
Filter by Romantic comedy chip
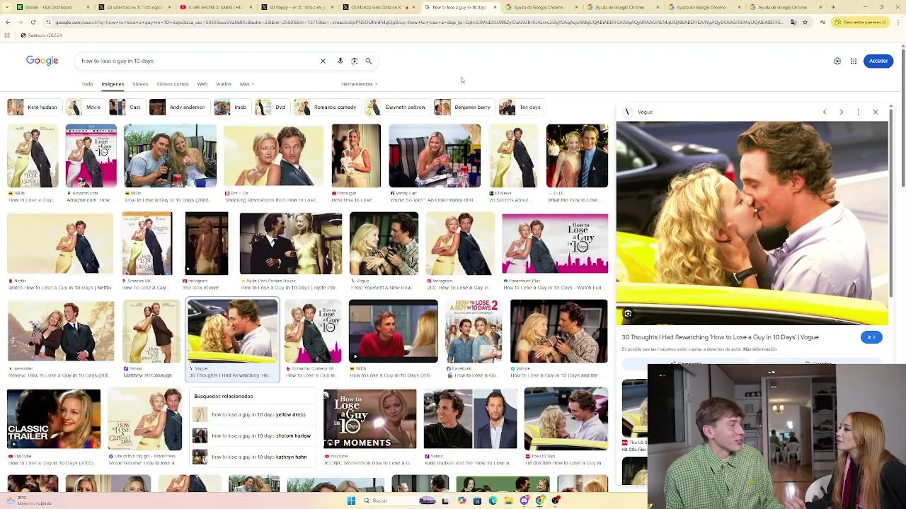point(326,107)
